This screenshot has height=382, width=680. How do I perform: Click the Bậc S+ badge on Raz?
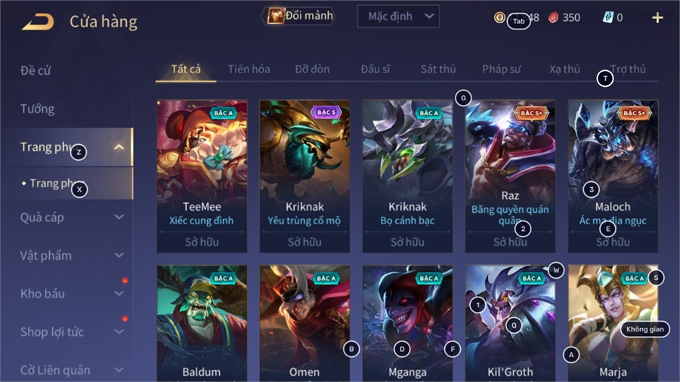[531, 112]
